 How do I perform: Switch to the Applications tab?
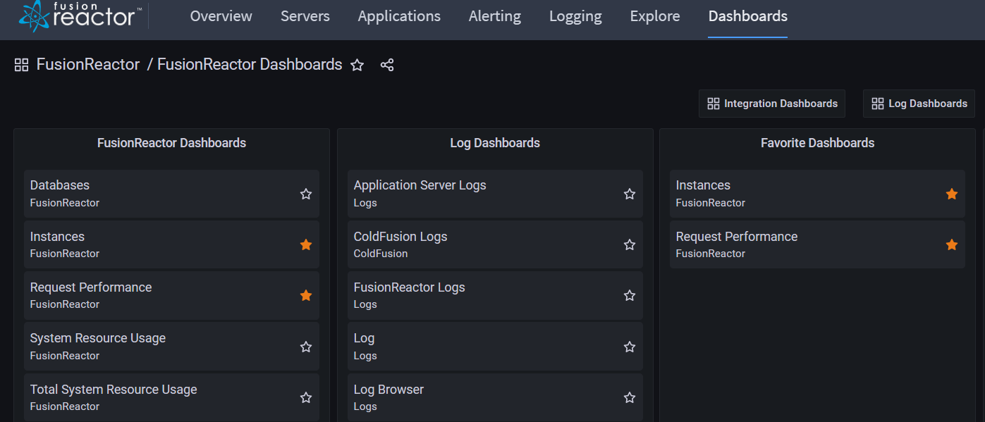point(399,16)
